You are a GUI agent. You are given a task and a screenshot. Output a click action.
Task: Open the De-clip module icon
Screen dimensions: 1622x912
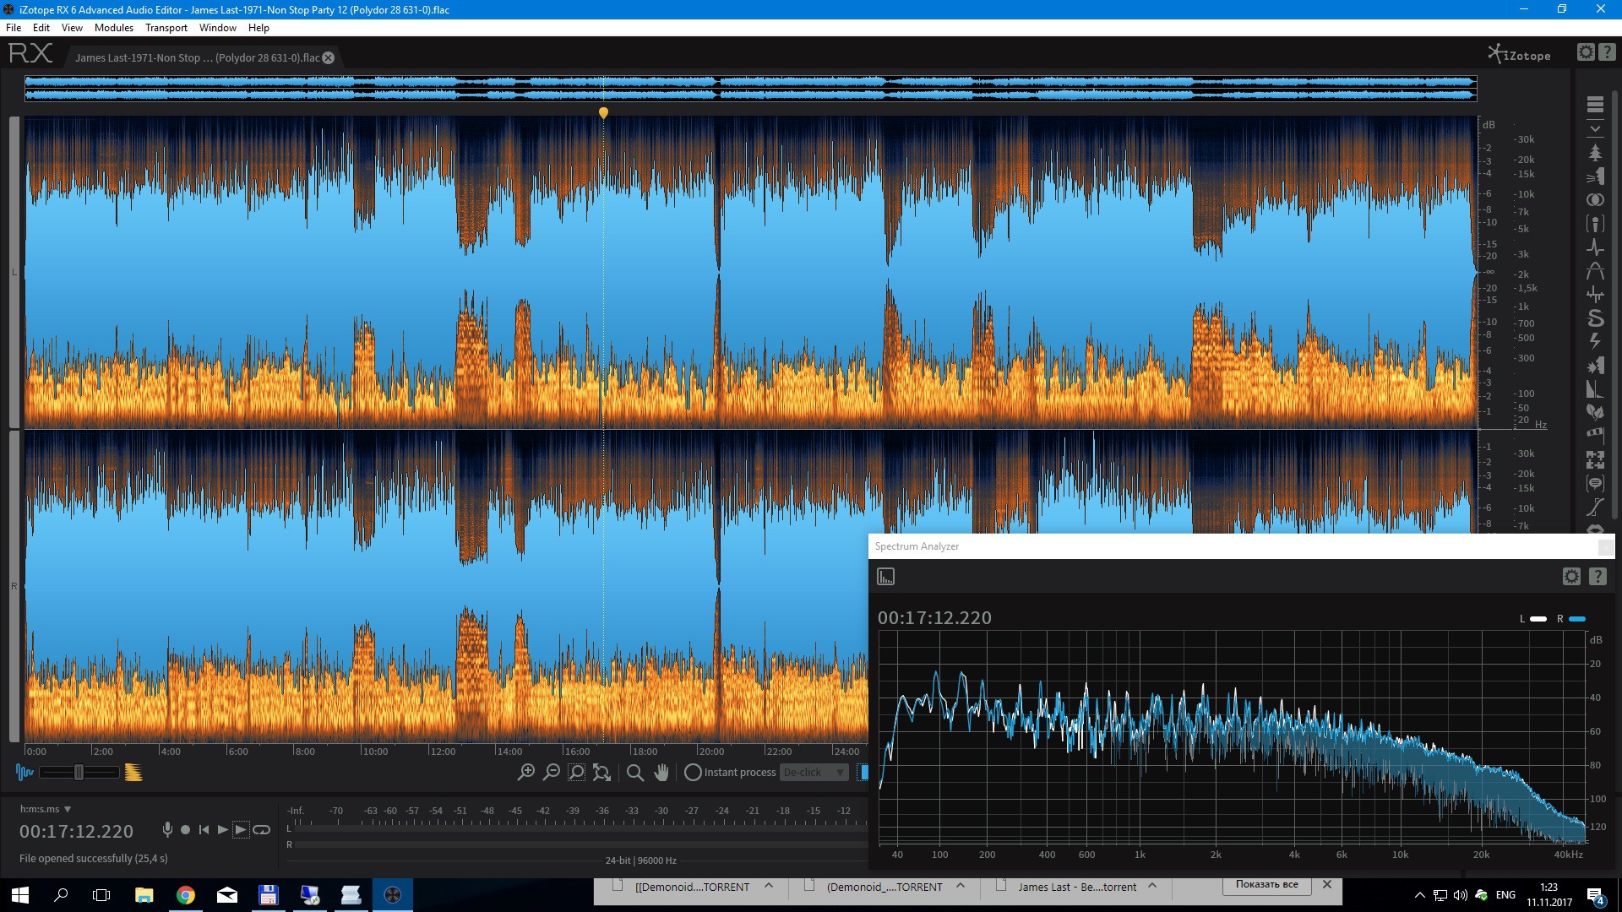(x=1595, y=271)
